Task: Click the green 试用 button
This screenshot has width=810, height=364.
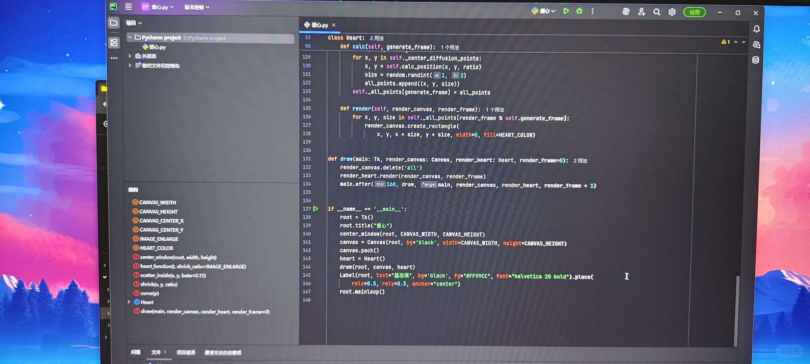Action: click(x=694, y=12)
